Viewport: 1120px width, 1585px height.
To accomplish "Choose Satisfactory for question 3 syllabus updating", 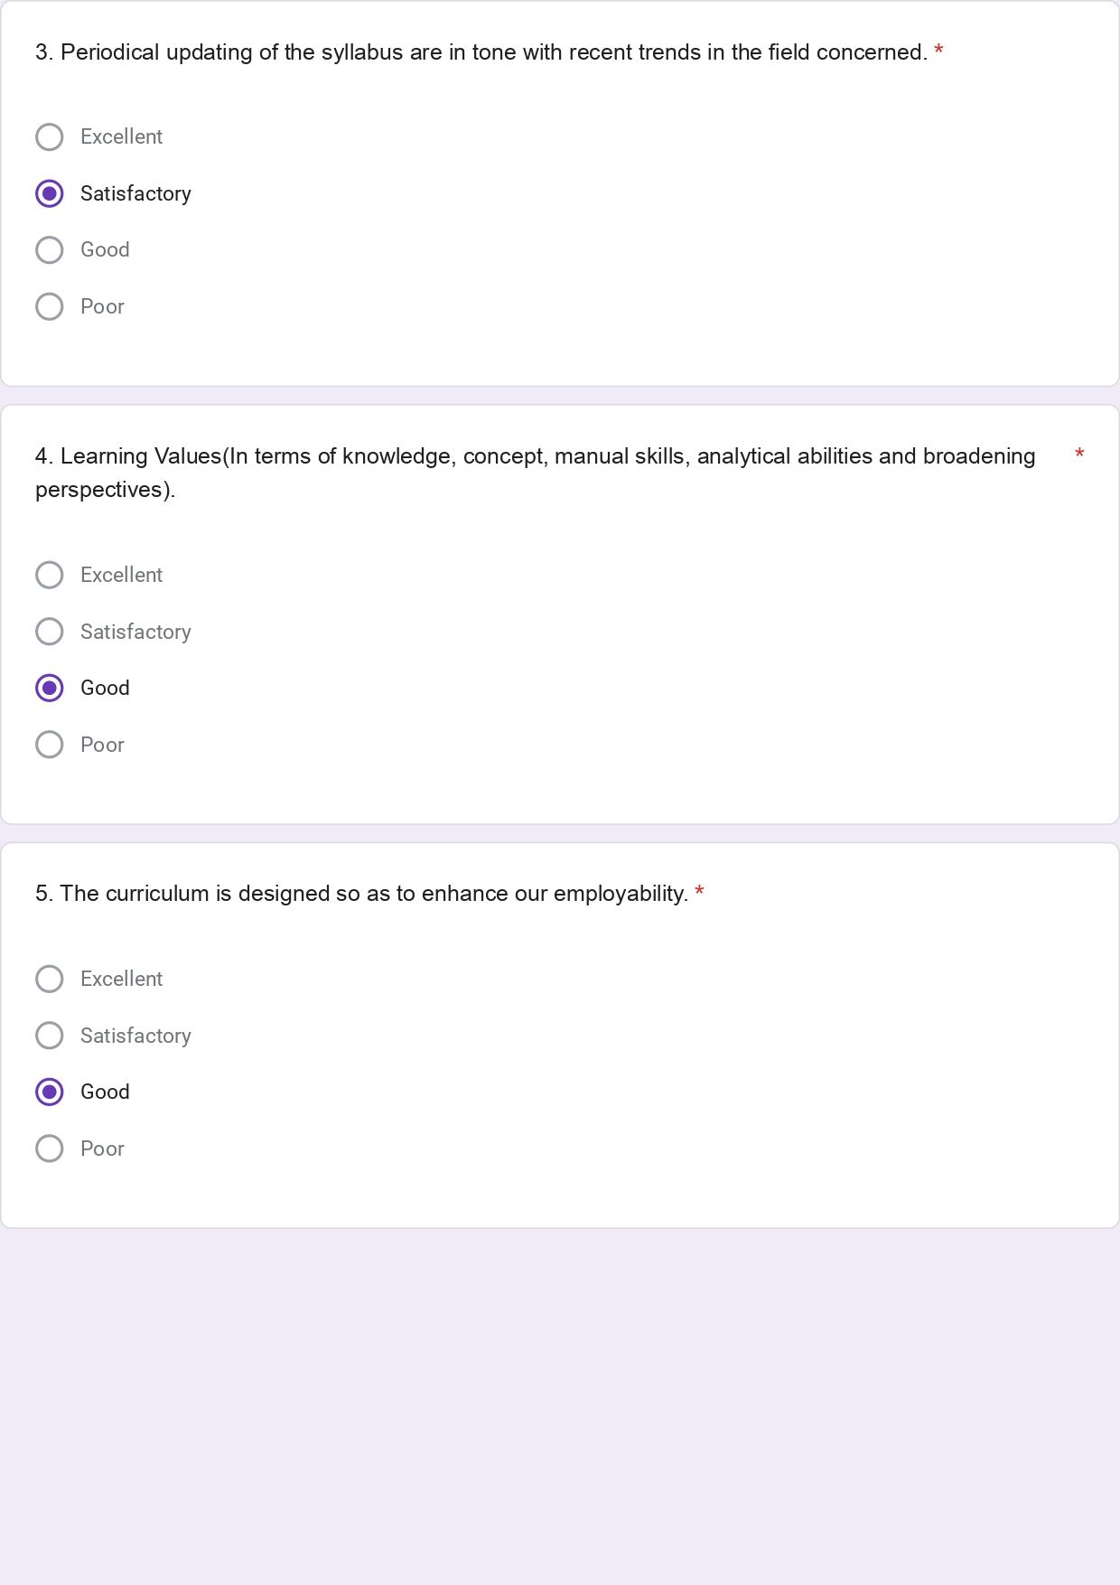I will pyautogui.click(x=50, y=193).
